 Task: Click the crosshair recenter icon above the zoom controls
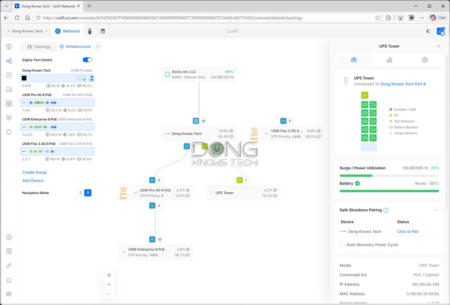point(109,275)
